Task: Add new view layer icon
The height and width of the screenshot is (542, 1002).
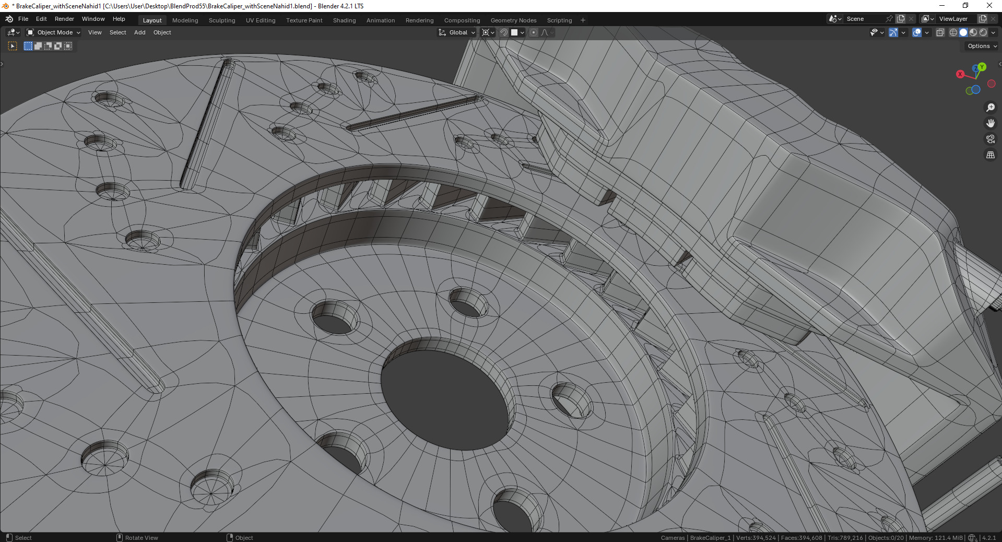Action: tap(982, 19)
